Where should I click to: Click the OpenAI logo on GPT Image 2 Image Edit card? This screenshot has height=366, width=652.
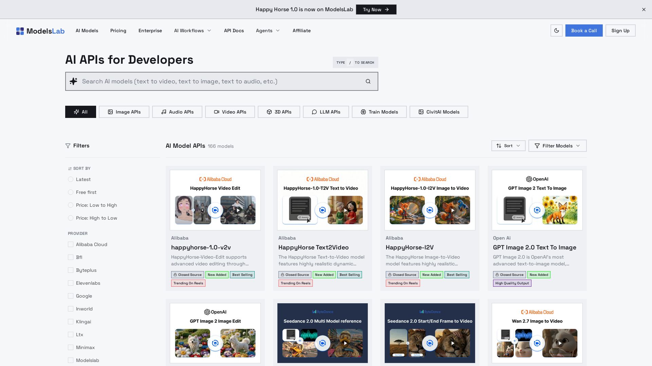[x=215, y=312]
